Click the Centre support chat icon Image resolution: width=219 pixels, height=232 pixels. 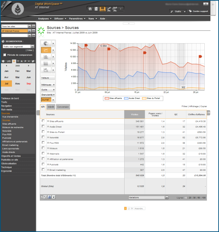(190, 11)
